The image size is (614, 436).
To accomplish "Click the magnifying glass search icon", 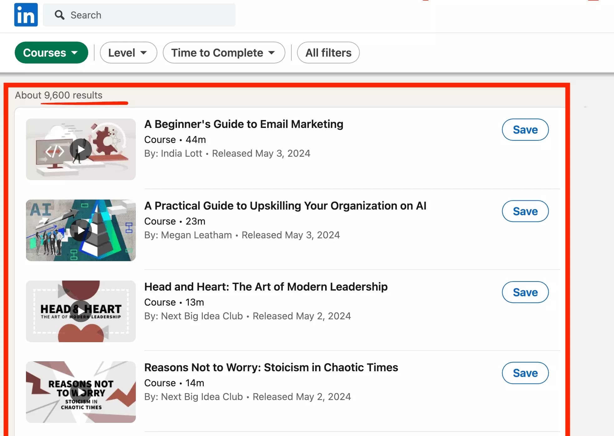I will [x=60, y=15].
